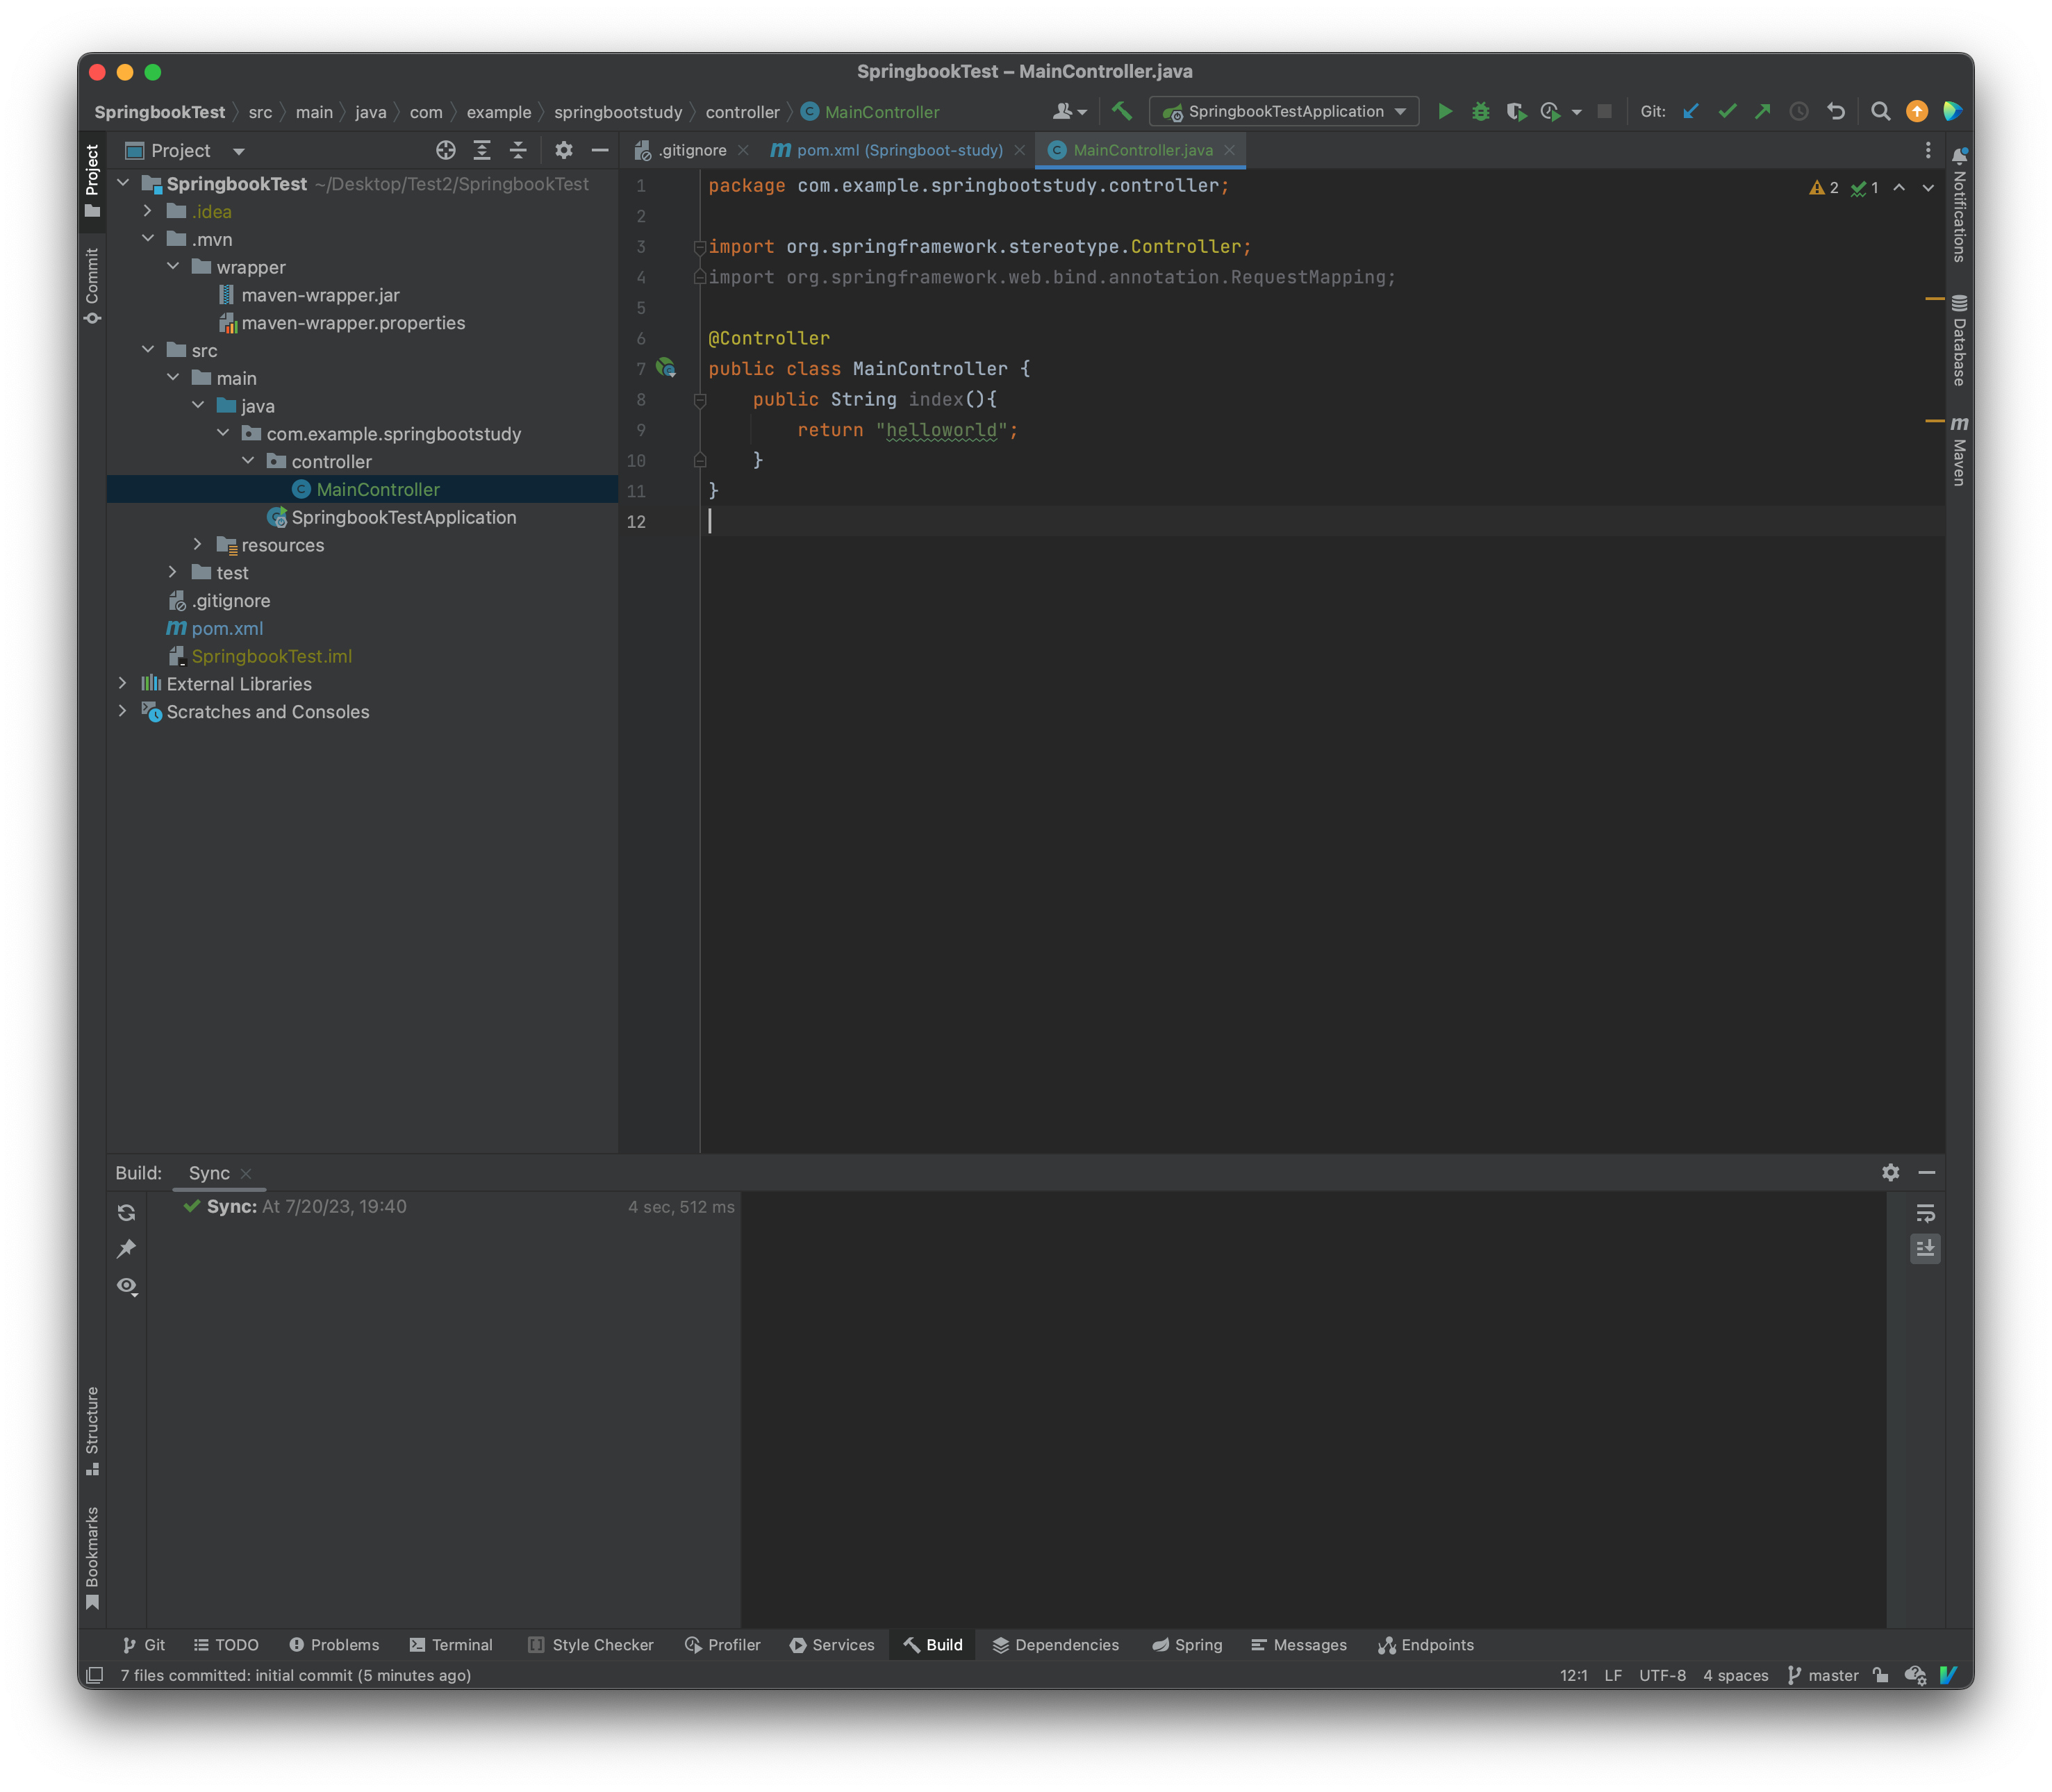Expand the resources folder

pos(198,545)
